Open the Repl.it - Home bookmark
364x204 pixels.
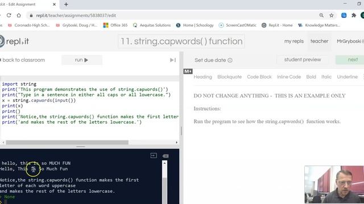[x=277, y=25]
